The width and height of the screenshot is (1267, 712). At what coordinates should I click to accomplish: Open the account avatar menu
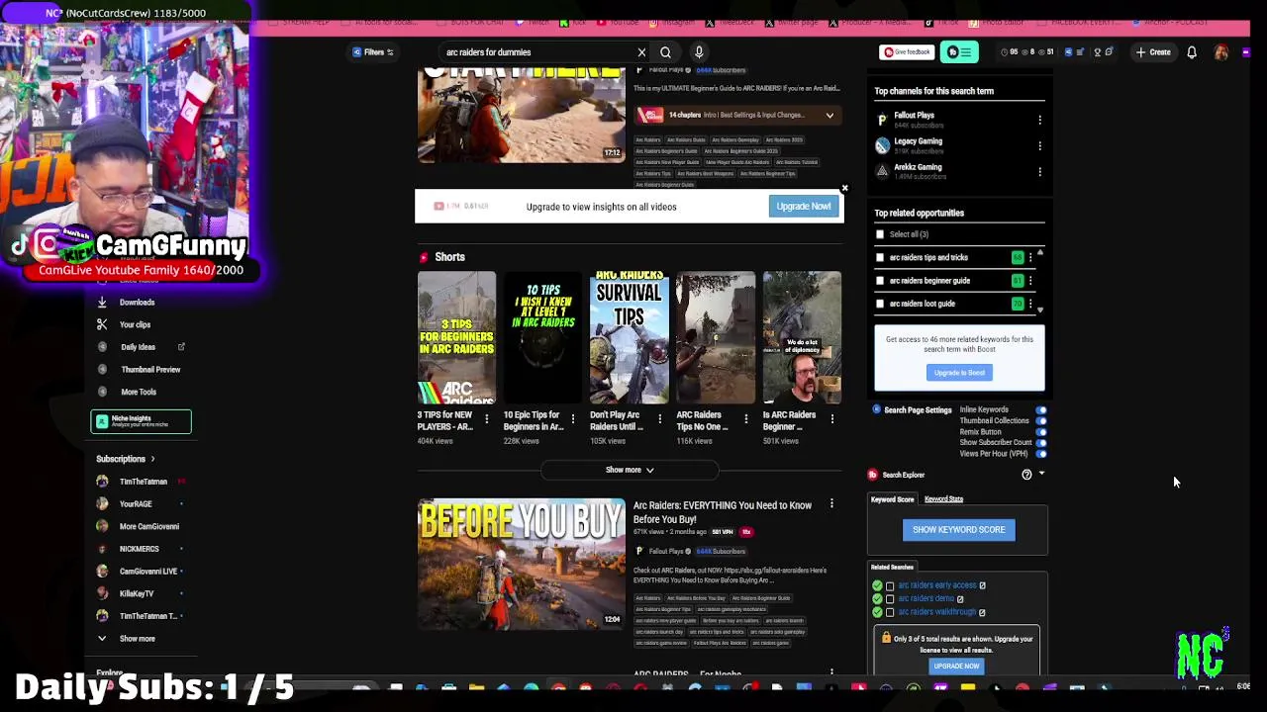(1221, 52)
